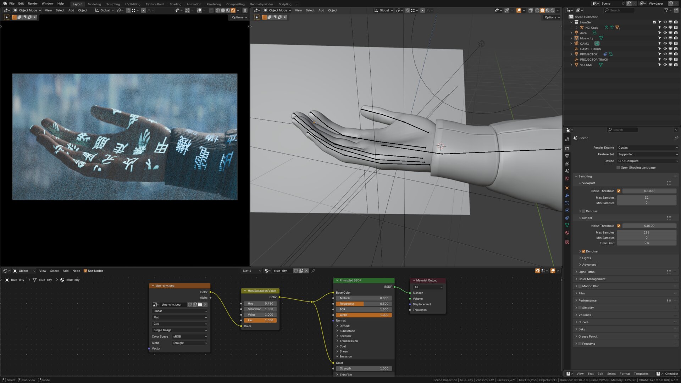
Task: Open the Particles properties tab
Action: (x=567, y=203)
